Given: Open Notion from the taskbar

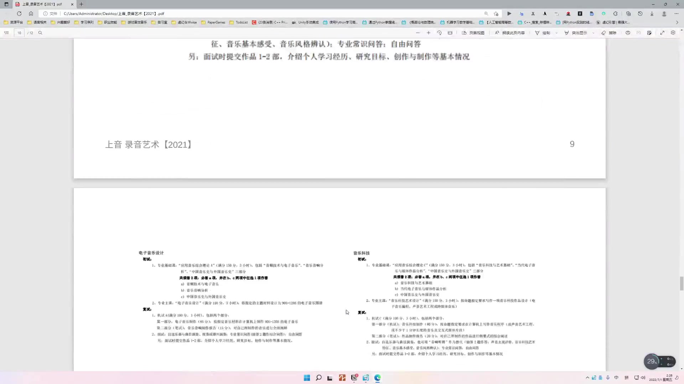Looking at the screenshot, I should pyautogui.click(x=354, y=378).
